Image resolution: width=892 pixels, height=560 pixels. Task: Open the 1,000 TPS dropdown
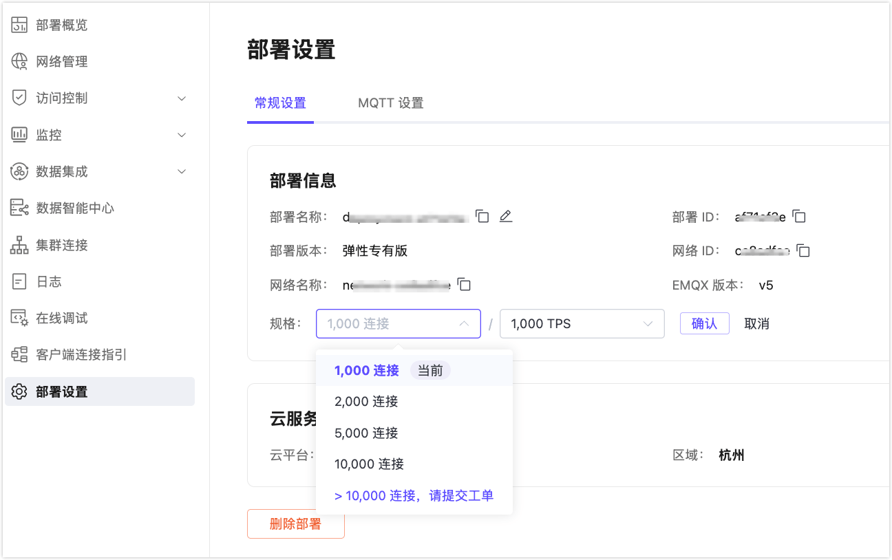pyautogui.click(x=582, y=323)
